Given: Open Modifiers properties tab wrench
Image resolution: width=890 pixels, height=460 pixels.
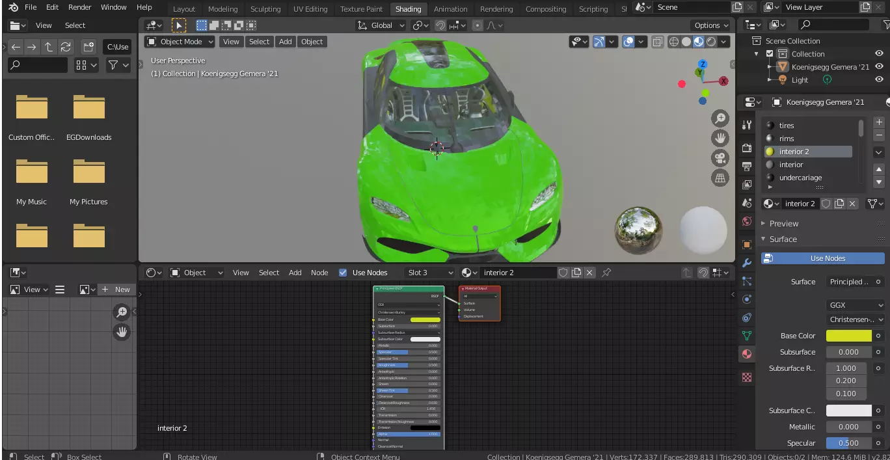Looking at the screenshot, I should 747,263.
